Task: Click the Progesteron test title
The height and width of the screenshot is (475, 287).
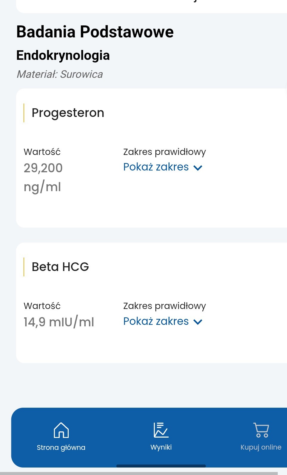Action: click(x=68, y=113)
